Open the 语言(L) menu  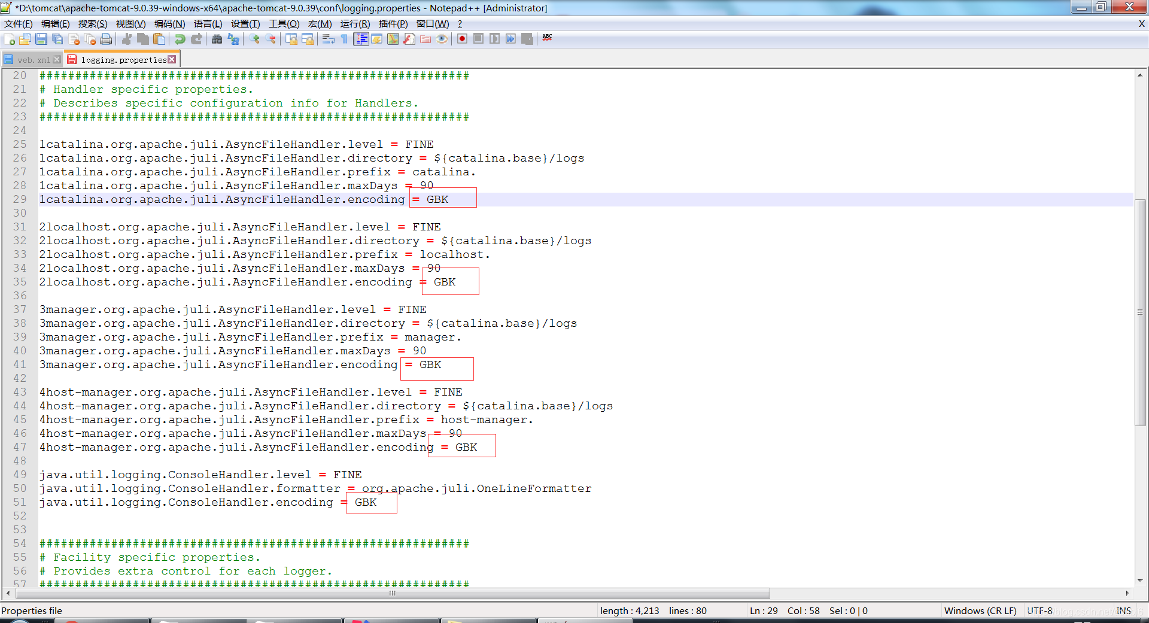pos(208,24)
